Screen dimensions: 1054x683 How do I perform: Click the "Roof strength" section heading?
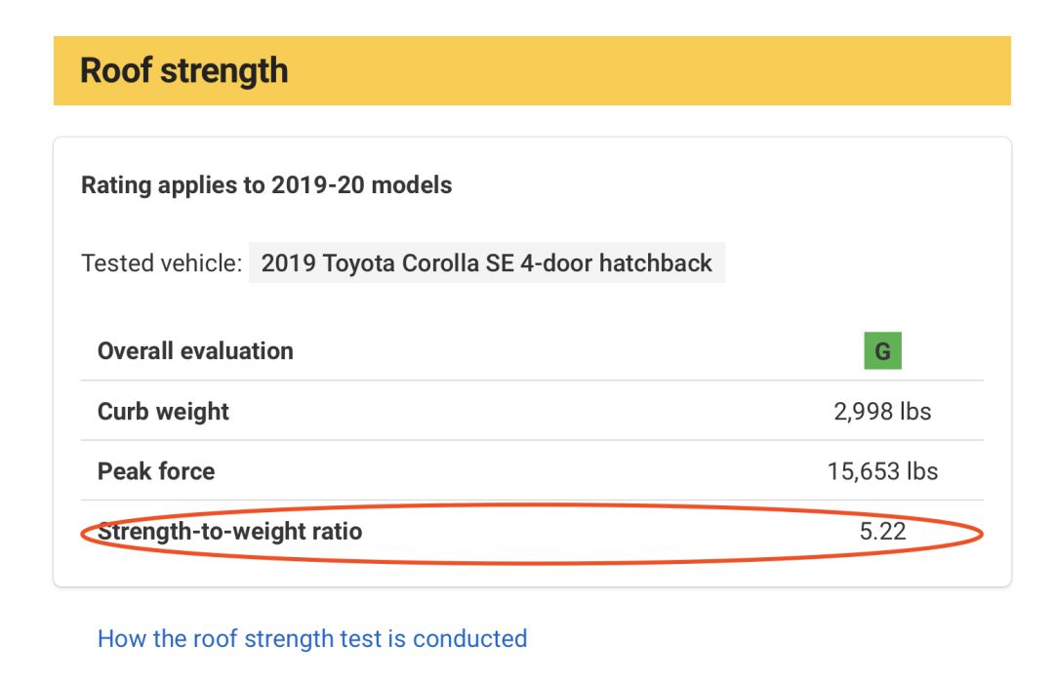183,71
